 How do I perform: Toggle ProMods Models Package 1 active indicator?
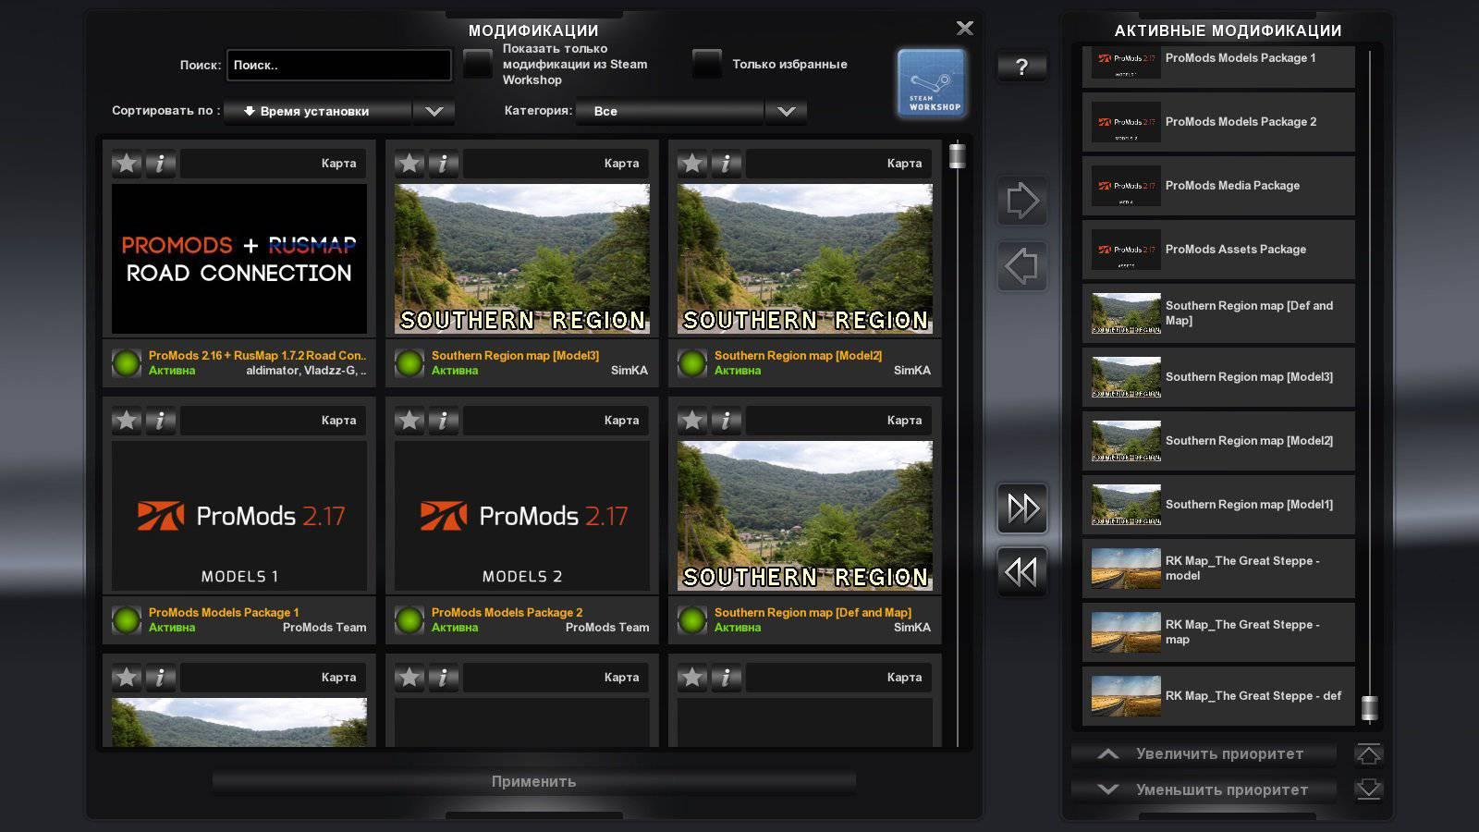tap(127, 619)
